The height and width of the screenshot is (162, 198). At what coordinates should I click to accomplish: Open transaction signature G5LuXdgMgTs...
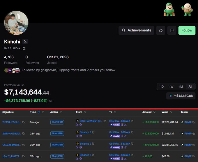point(12,145)
